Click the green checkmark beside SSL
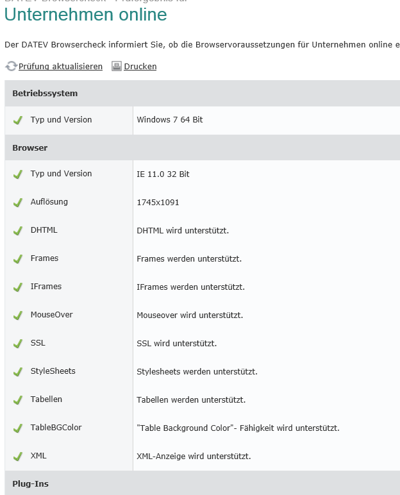This screenshot has width=400, height=495. pos(18,344)
